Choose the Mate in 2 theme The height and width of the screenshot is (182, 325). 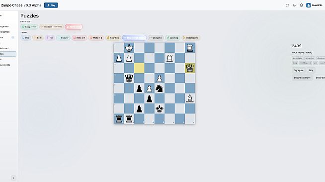pyautogui.click(x=96, y=38)
